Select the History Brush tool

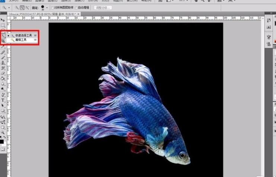pyautogui.click(x=3, y=68)
